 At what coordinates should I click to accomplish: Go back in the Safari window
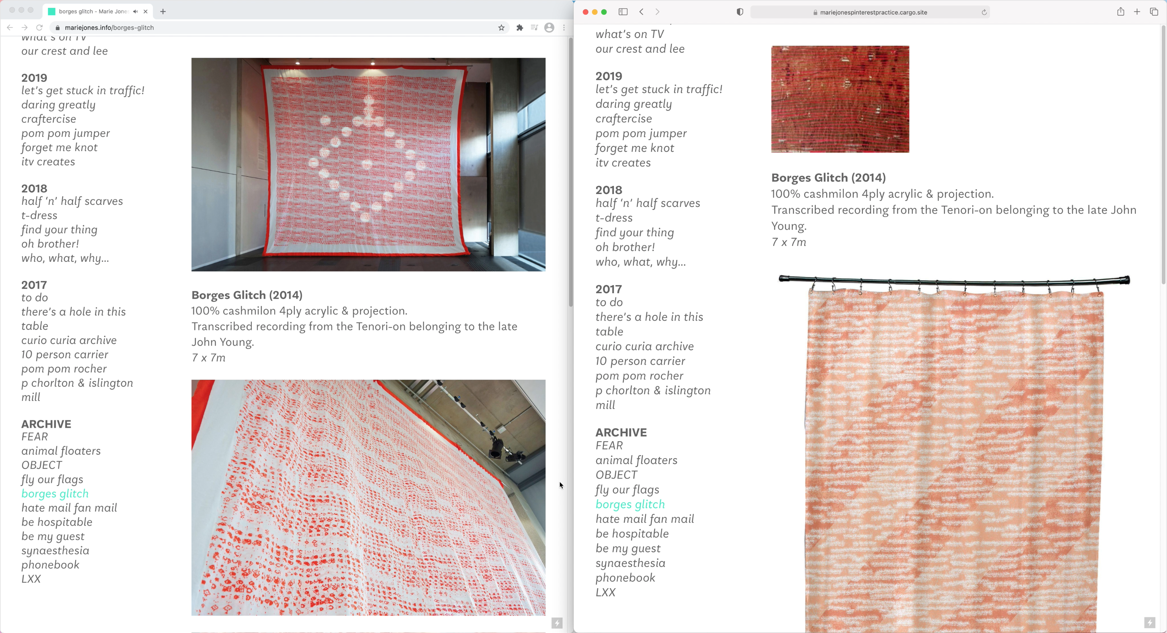pyautogui.click(x=642, y=12)
